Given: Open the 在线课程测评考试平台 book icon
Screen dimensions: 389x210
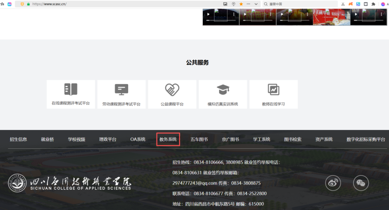Looking at the screenshot, I should (x=71, y=89).
